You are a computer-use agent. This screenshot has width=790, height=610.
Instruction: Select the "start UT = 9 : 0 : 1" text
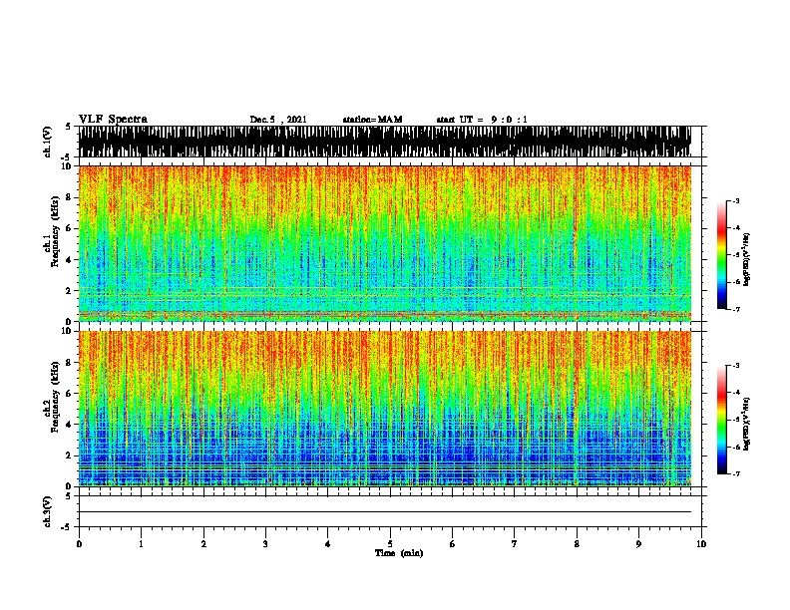(x=482, y=120)
